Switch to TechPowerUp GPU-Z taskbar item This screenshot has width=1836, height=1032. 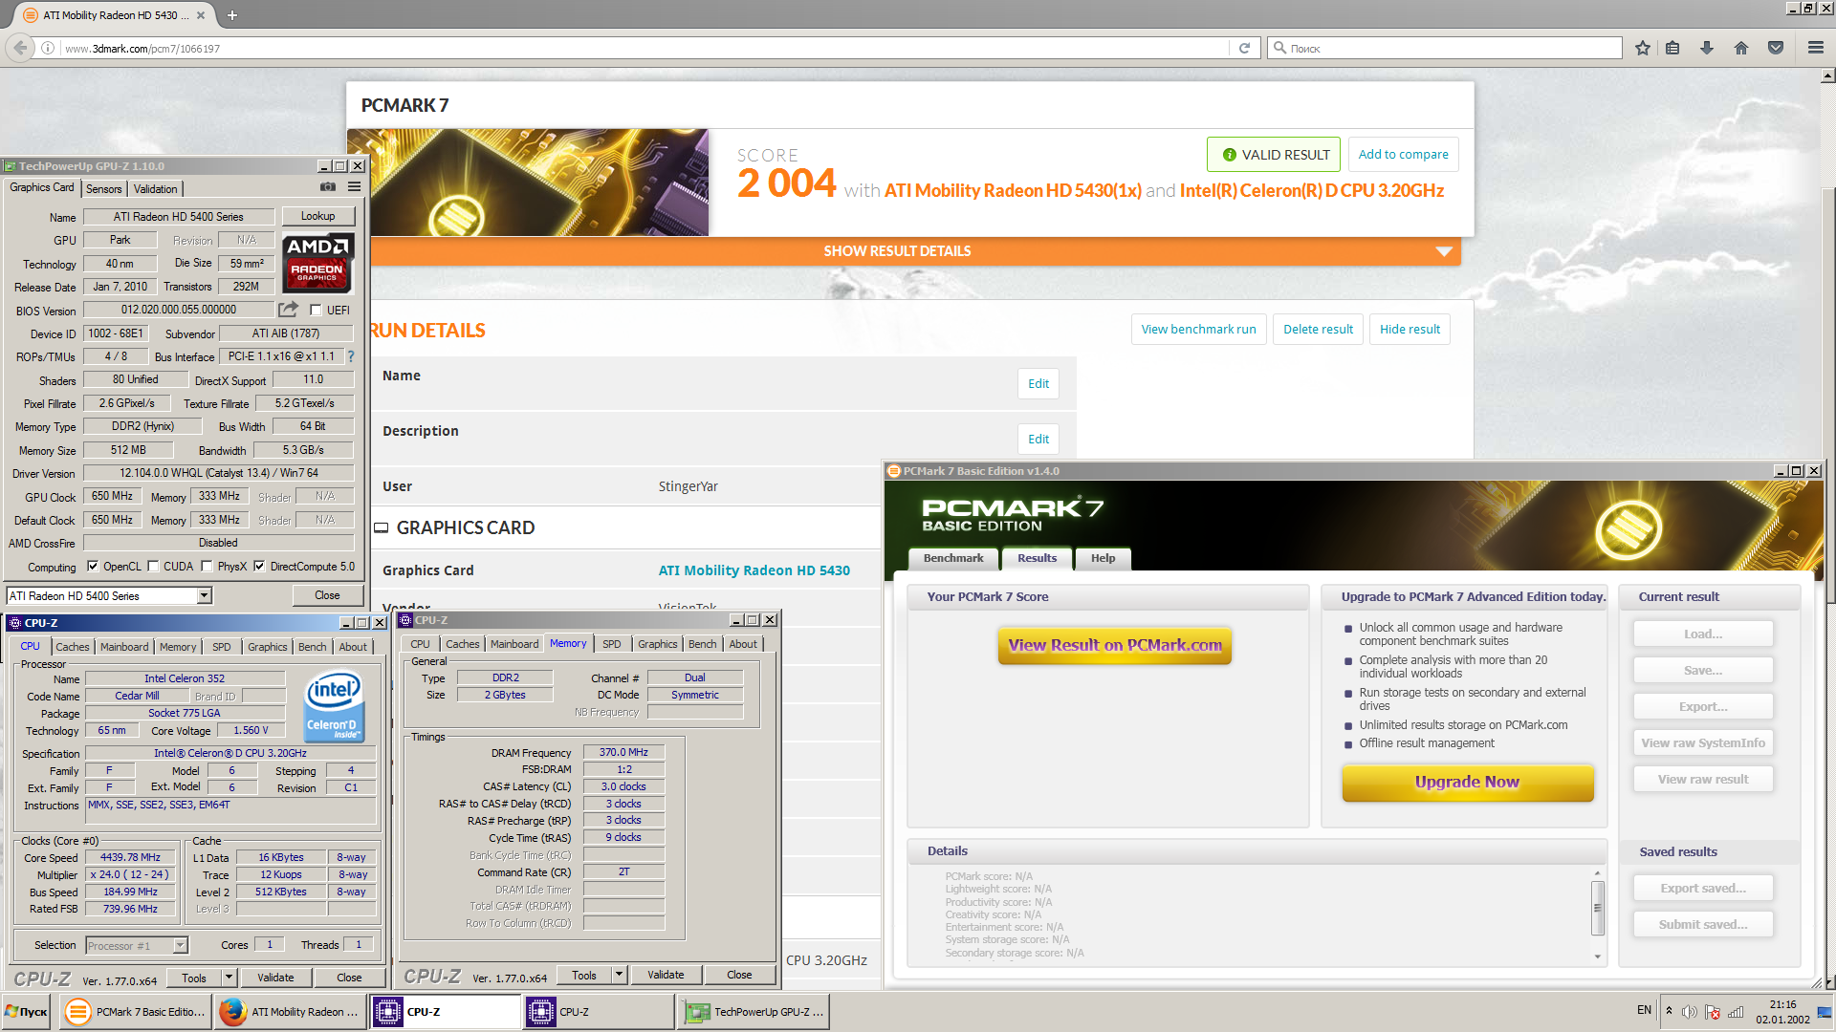coord(754,1012)
